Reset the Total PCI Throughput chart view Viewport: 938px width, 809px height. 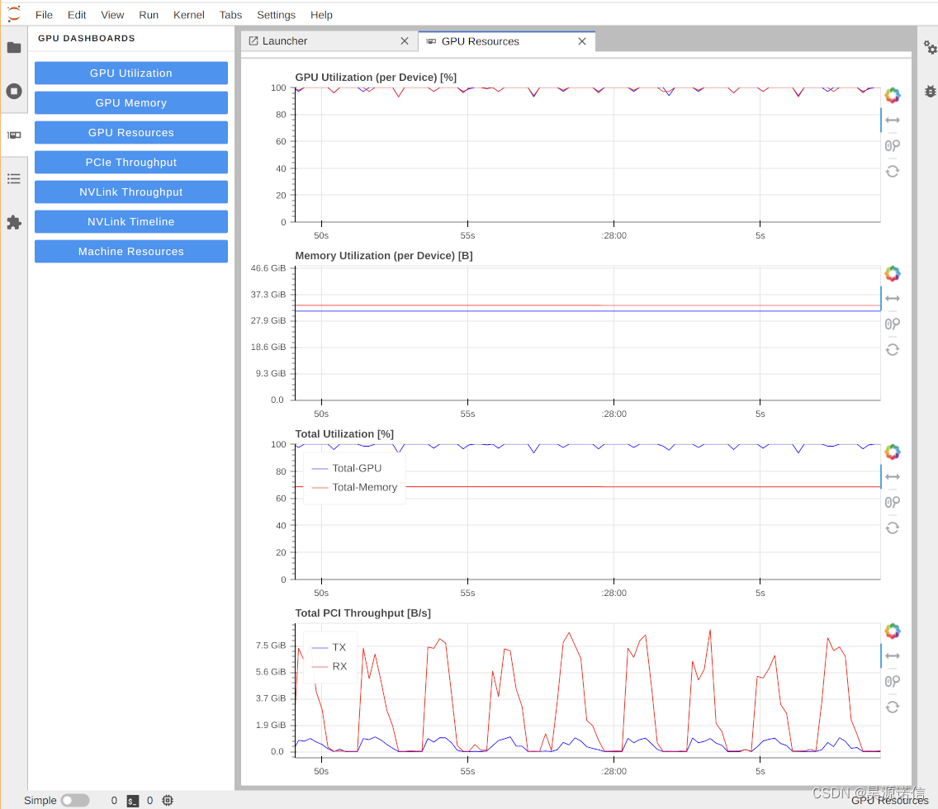[x=892, y=707]
